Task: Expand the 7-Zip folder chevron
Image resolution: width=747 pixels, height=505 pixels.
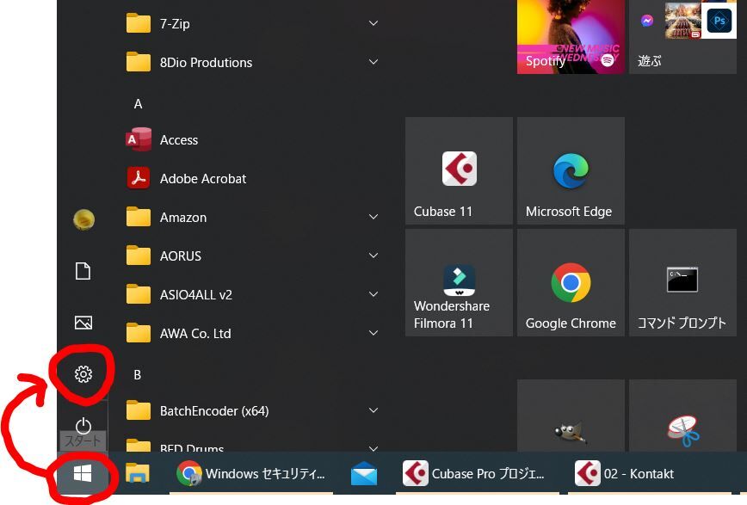Action: click(x=373, y=23)
